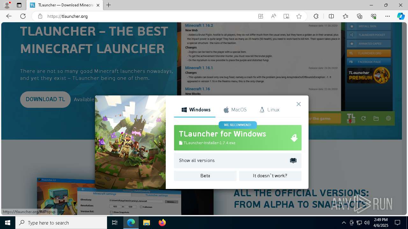Screen dimensions: 408x229
Task: Refresh the page with reload icon
Action: click(23, 16)
